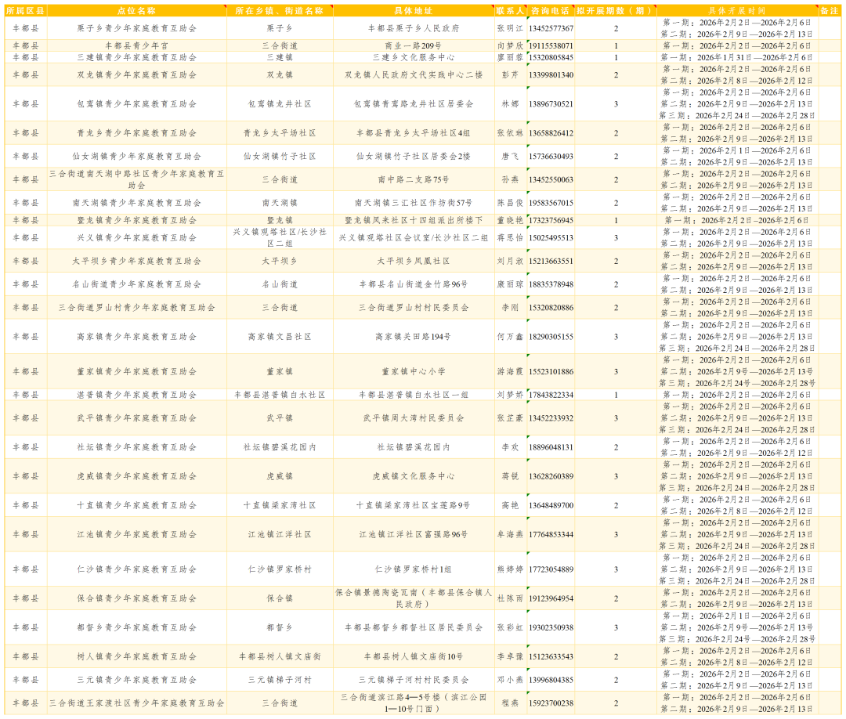The image size is (846, 719).
Task: Click address 丰都县树人镇文庙街10号
Action: pyautogui.click(x=414, y=656)
